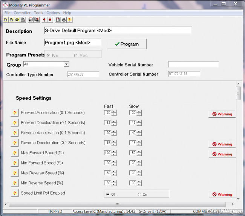Viewport: 245px width, 216px height.
Task: Click the red down arrow toolbar icon
Action: coord(50,20)
